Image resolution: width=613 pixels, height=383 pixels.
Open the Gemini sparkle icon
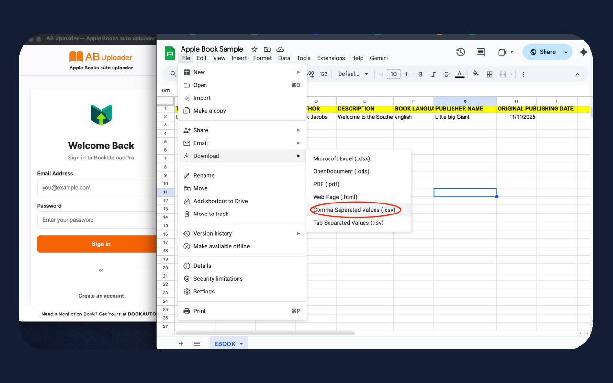pyautogui.click(x=583, y=52)
